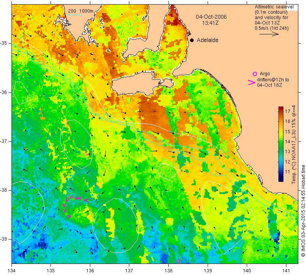Click the colorbar tick label '15'
The image size is (306, 275).
[288, 131]
